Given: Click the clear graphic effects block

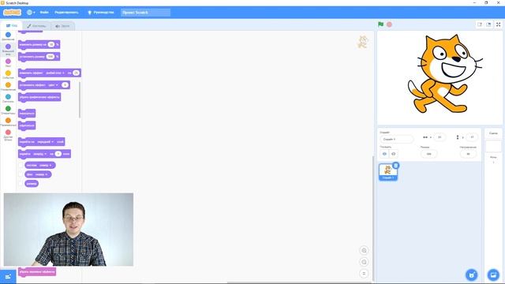Looking at the screenshot, I should tap(39, 97).
